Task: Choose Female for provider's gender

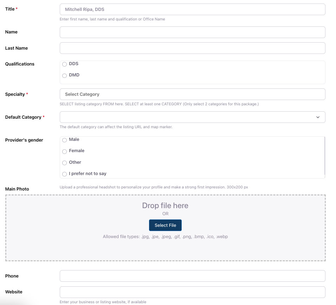Action: (65, 151)
